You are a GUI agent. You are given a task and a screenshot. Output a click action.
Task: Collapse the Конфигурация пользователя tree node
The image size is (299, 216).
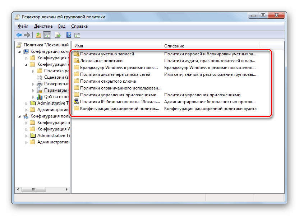pos(19,116)
